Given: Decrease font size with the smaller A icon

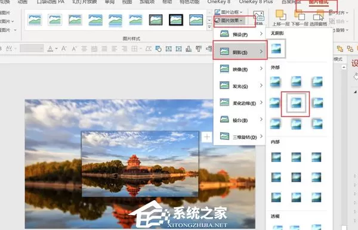Looking at the screenshot, I should 74,48.
